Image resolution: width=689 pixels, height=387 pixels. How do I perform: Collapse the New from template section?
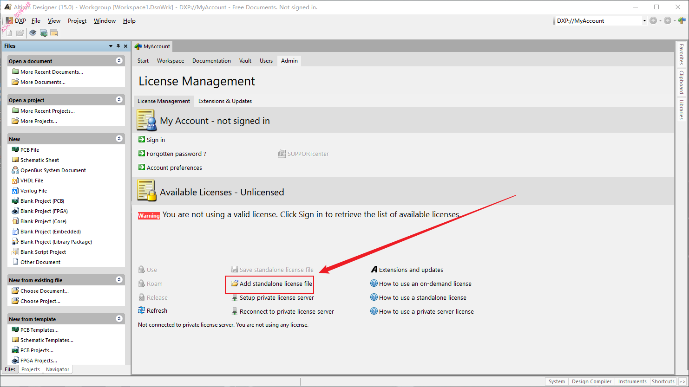coord(119,319)
